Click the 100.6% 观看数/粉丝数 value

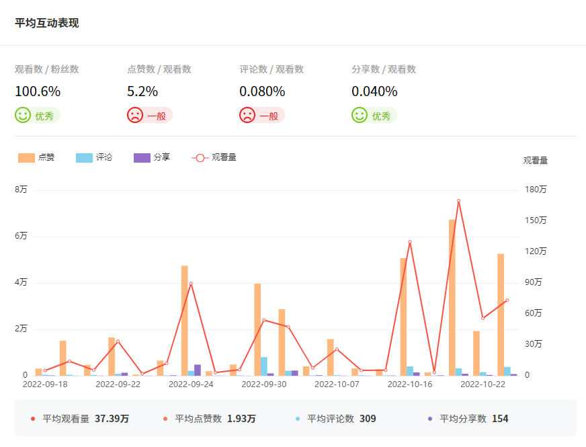pyautogui.click(x=38, y=91)
